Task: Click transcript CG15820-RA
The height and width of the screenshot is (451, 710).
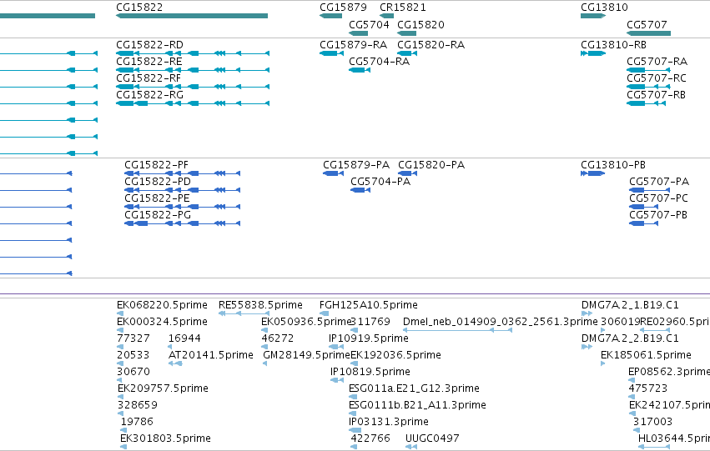Action: pyautogui.click(x=407, y=53)
